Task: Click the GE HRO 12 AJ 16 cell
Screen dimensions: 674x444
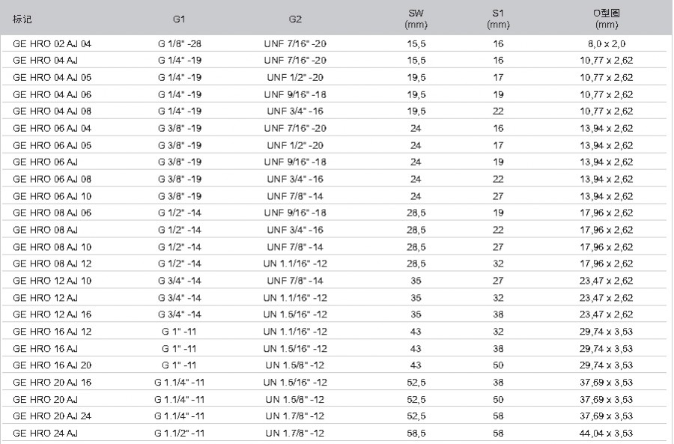Action: [52, 314]
